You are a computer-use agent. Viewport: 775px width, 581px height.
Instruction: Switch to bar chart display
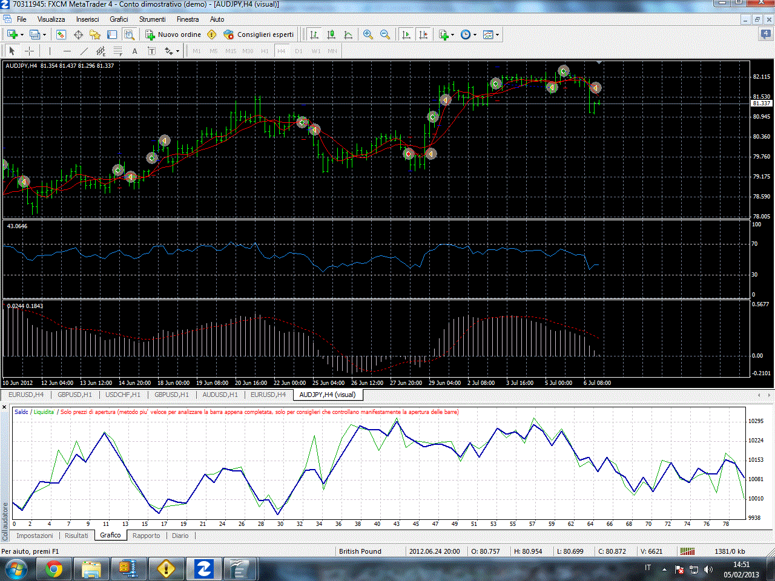(314, 34)
